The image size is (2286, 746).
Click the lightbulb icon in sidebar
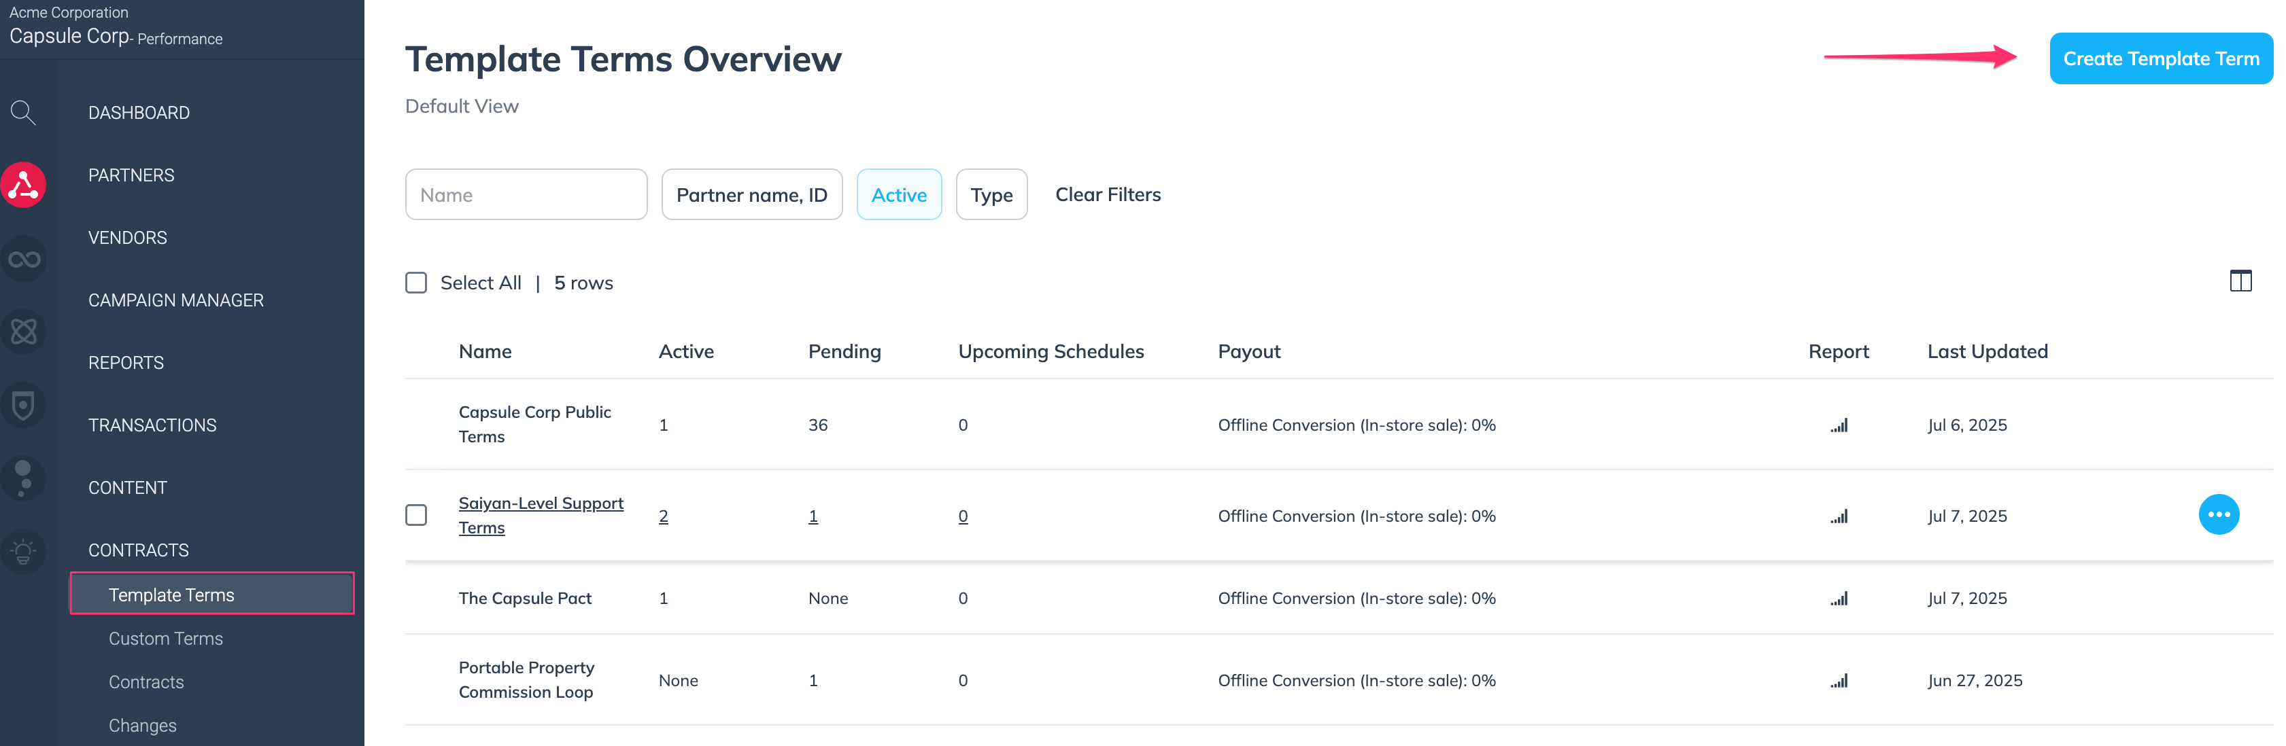(24, 552)
